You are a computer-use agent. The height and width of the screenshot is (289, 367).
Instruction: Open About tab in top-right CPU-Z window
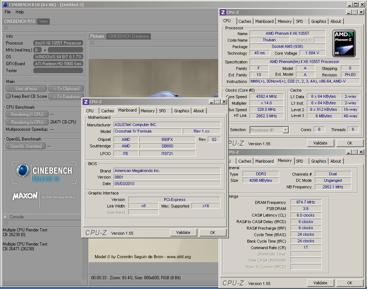coord(336,21)
